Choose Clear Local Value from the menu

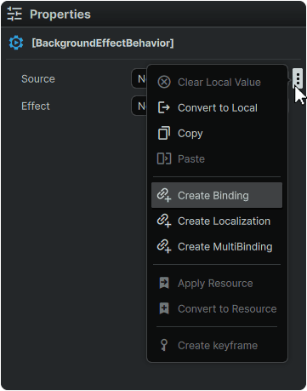click(x=217, y=83)
